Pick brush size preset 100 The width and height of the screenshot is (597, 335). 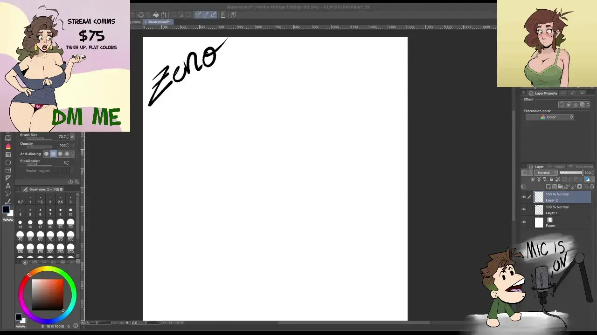click(70, 237)
